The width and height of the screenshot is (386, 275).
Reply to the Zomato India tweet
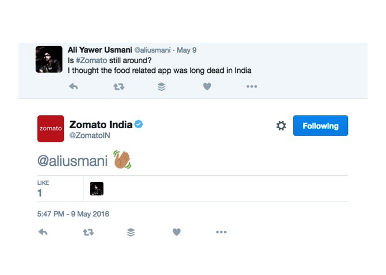pos(43,232)
